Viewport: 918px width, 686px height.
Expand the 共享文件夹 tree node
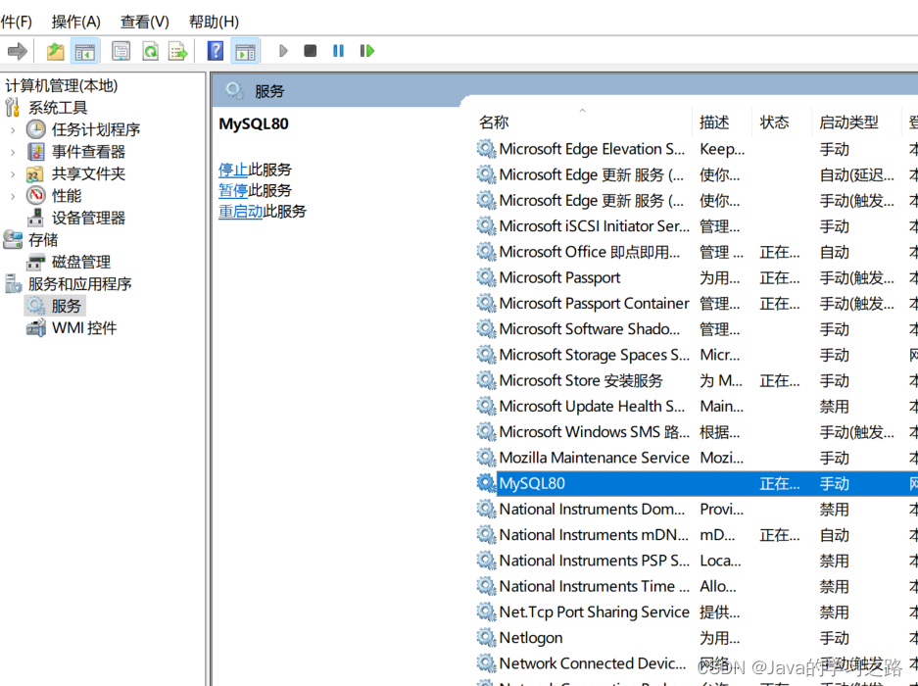pyautogui.click(x=13, y=174)
